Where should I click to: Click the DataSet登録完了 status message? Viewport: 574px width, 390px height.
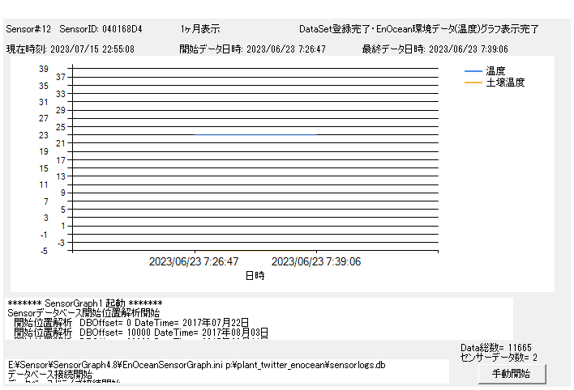418,29
